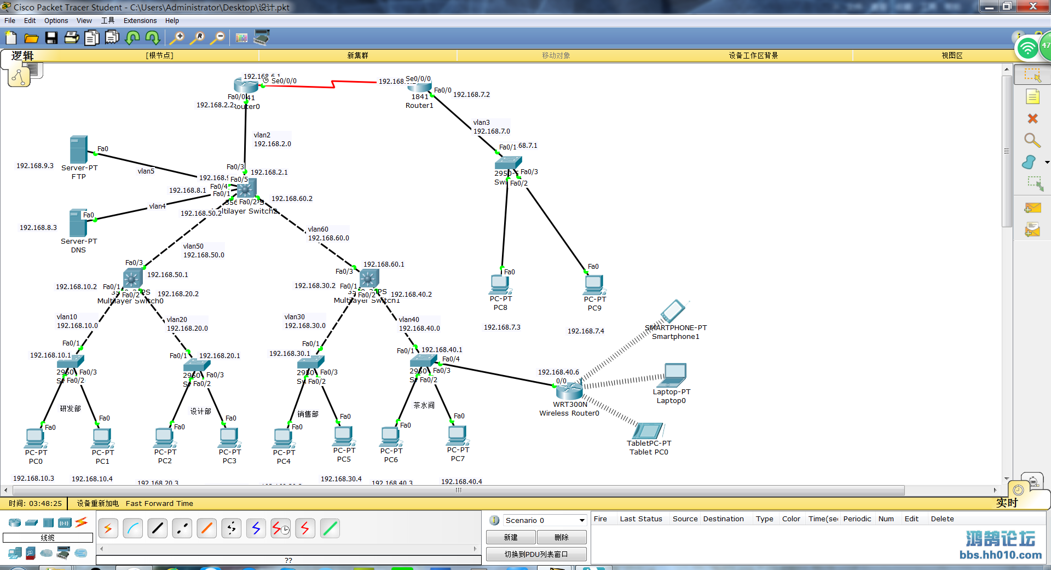
Task: Click the horizontal workspace scrollbar right arrow
Action: tap(995, 490)
